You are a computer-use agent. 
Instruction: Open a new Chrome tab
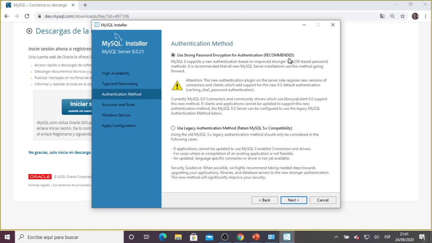[x=85, y=5]
